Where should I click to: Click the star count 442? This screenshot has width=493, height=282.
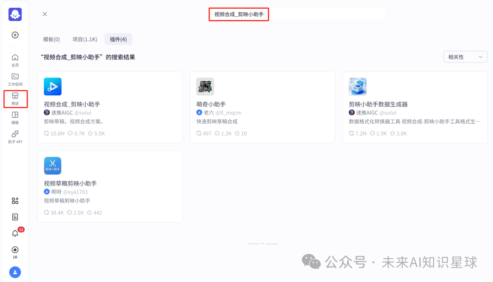click(94, 213)
